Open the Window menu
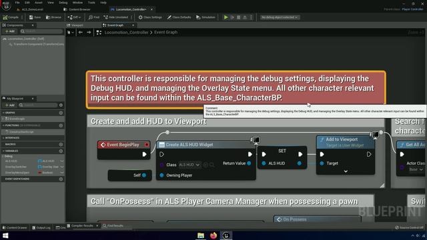 tap(77, 3)
